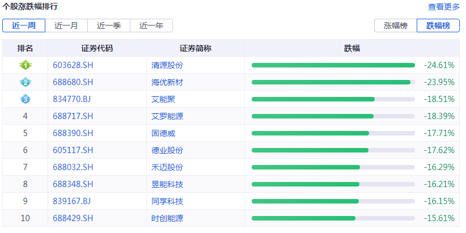
Task: Open 海优新材 stock details
Action: coord(167,82)
